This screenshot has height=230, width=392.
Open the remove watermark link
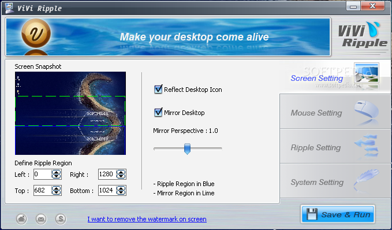(x=147, y=219)
